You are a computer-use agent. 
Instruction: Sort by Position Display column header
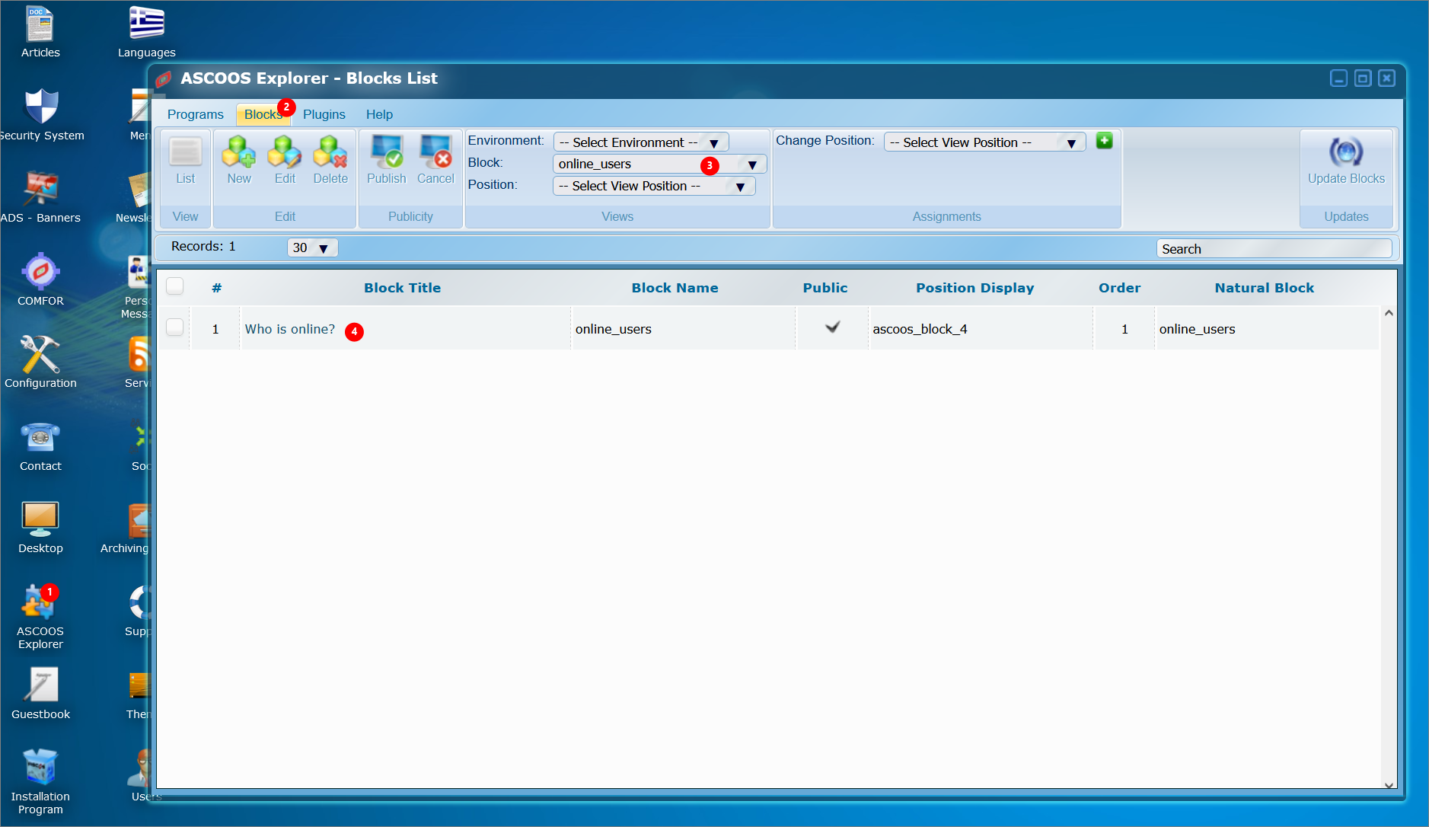[x=974, y=288]
